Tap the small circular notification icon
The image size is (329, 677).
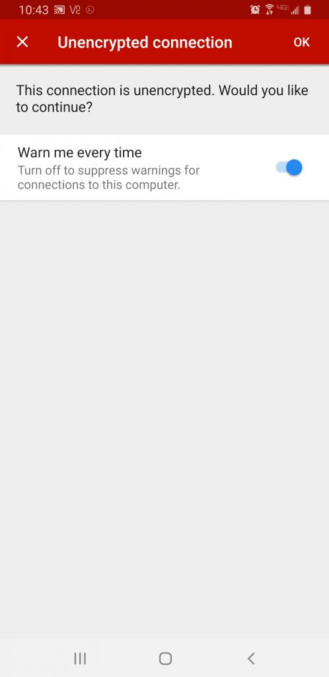pos(90,9)
